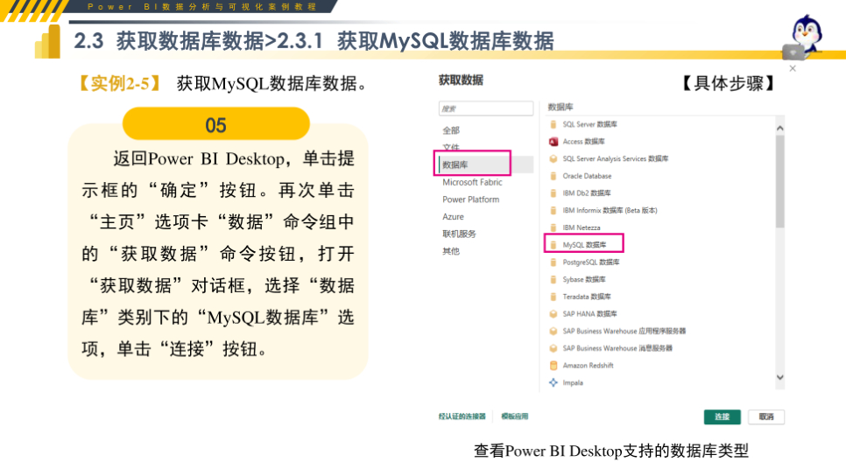
Task: Click the 连接 button
Action: pyautogui.click(x=722, y=416)
